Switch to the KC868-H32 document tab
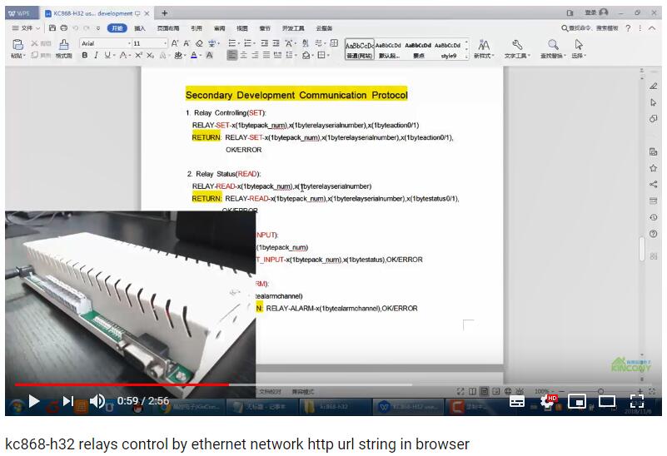 (93, 12)
